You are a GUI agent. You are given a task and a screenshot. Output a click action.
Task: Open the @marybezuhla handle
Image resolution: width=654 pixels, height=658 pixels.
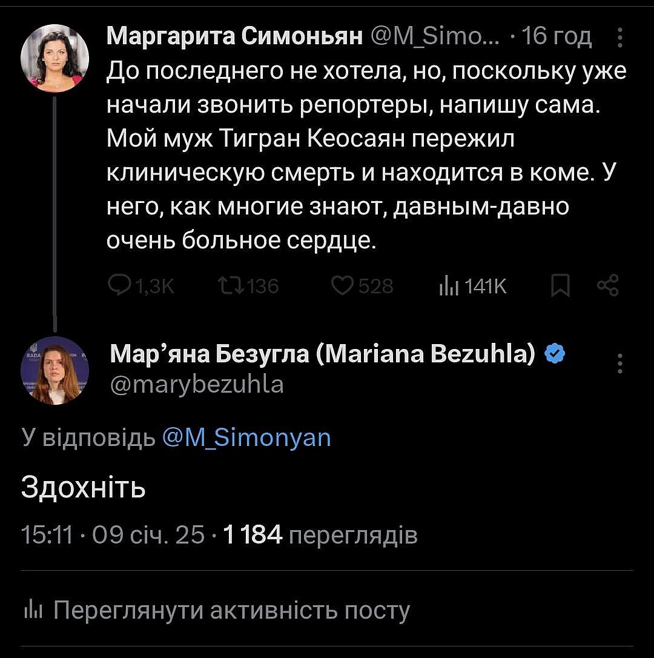[x=197, y=384]
